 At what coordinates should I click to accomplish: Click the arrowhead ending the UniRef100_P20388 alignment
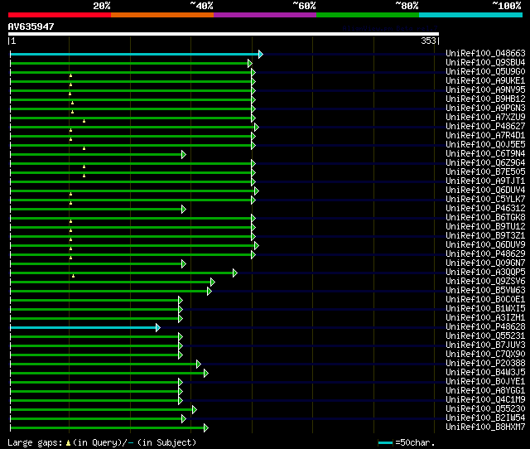point(199,365)
